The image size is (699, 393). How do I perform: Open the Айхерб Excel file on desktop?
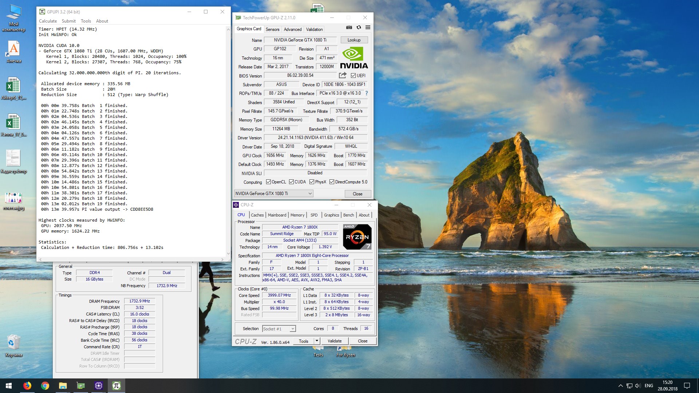tap(14, 88)
